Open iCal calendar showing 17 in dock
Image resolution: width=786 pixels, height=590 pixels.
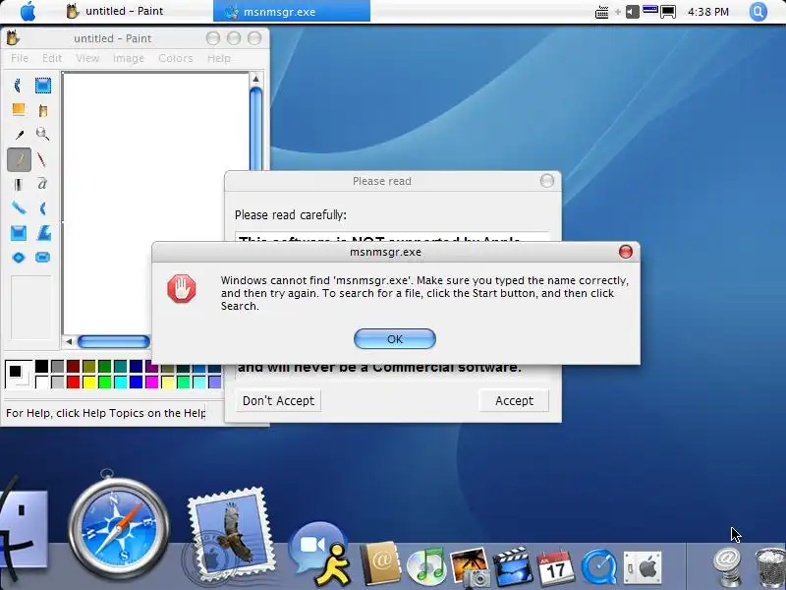point(555,567)
